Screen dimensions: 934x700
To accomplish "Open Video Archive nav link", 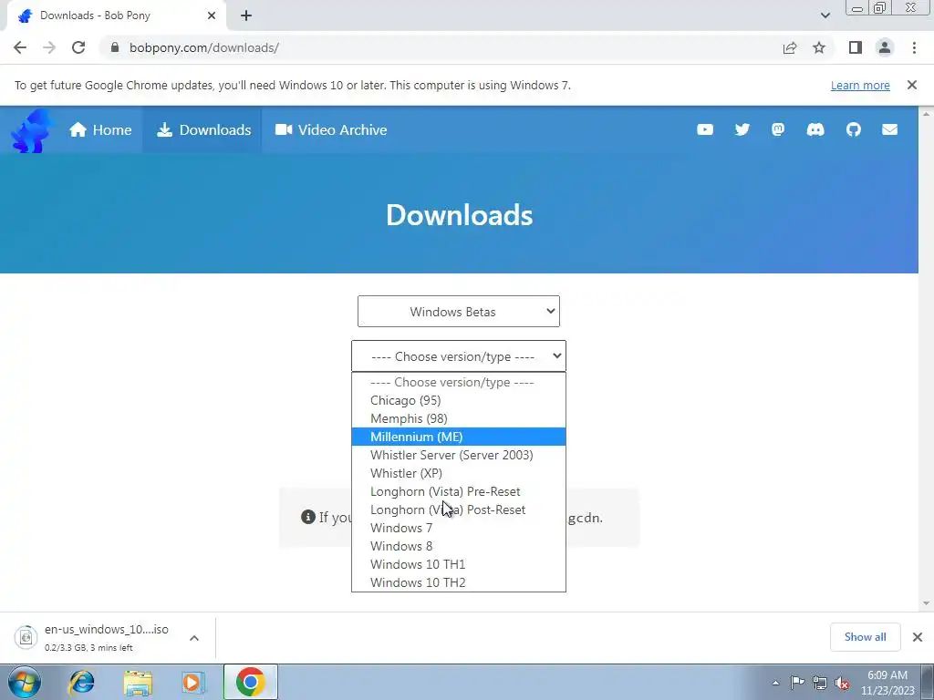I will 330,129.
